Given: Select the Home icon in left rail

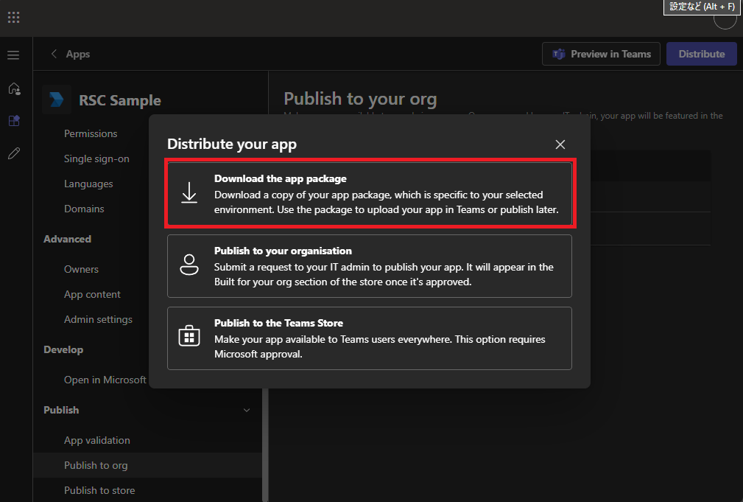Looking at the screenshot, I should pos(13,88).
